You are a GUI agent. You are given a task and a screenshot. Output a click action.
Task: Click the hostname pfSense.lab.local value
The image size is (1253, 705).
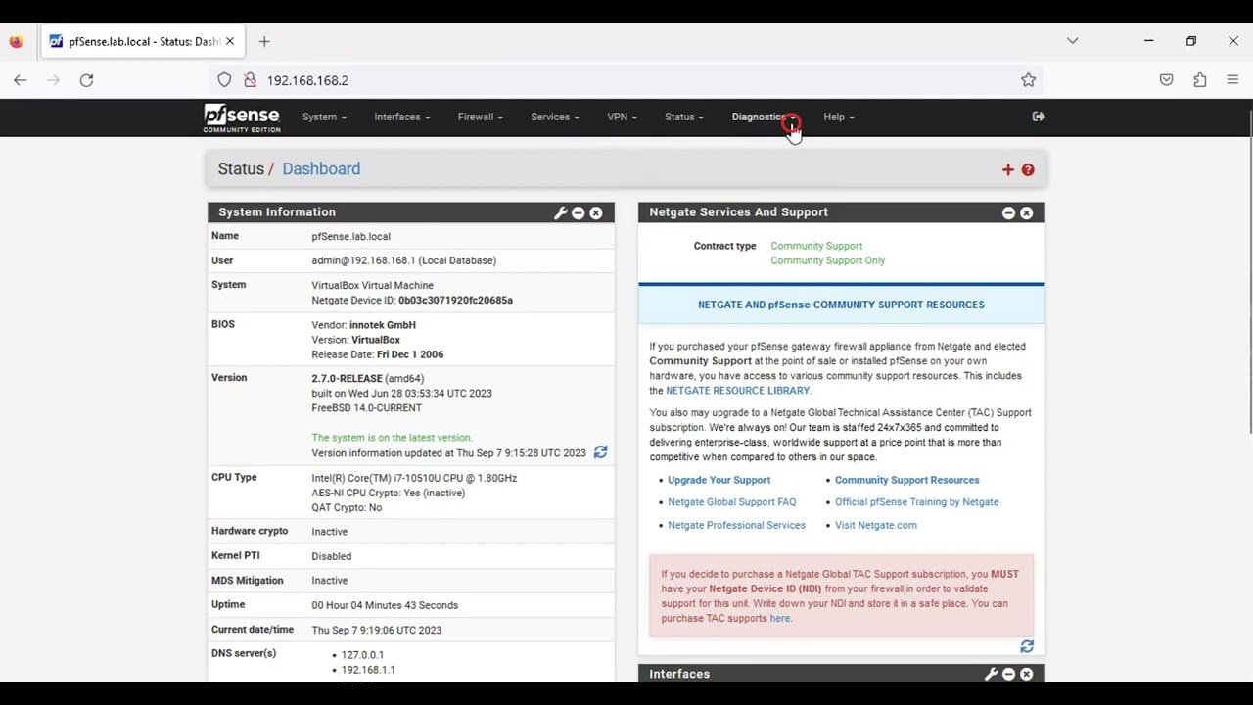(350, 237)
